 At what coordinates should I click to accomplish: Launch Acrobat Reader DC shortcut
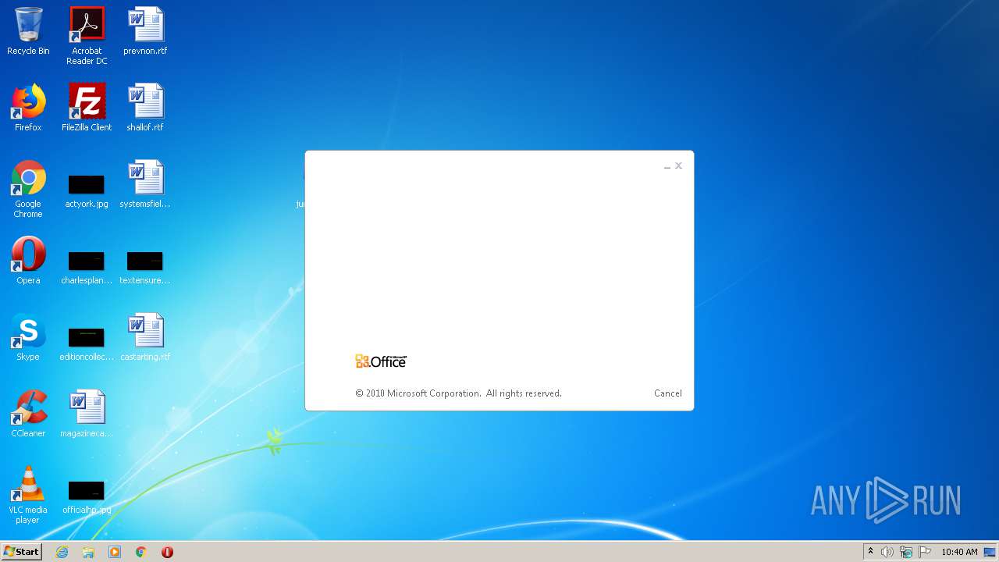click(x=87, y=36)
